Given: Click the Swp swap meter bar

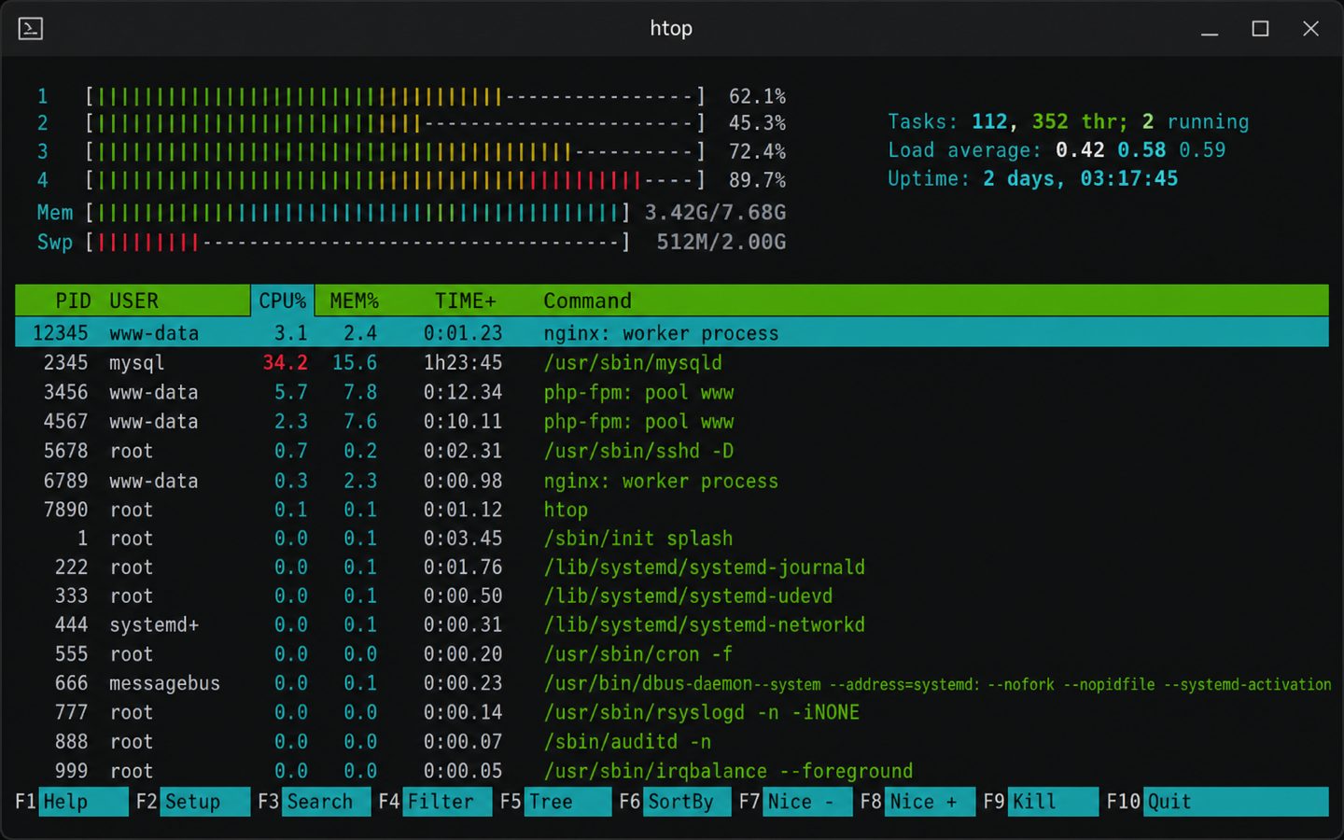Looking at the screenshot, I should pyautogui.click(x=357, y=243).
